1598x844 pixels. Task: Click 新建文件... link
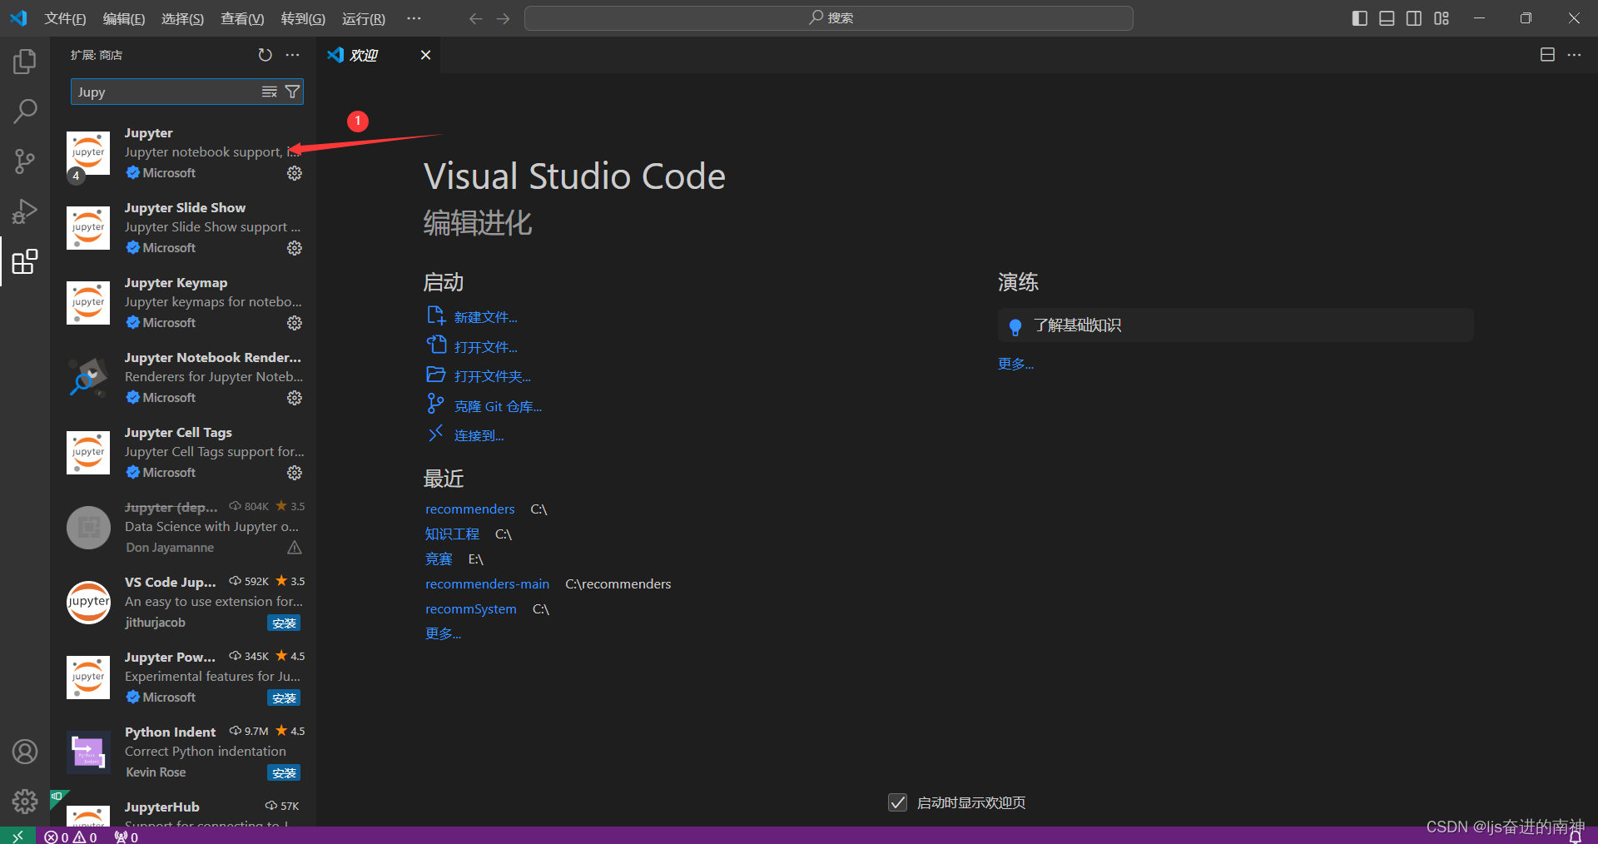485,317
